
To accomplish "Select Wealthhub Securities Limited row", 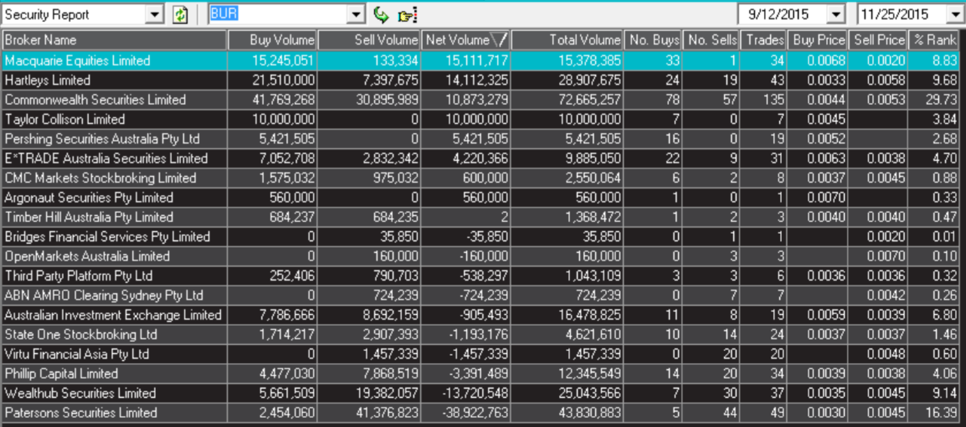I will 480,393.
